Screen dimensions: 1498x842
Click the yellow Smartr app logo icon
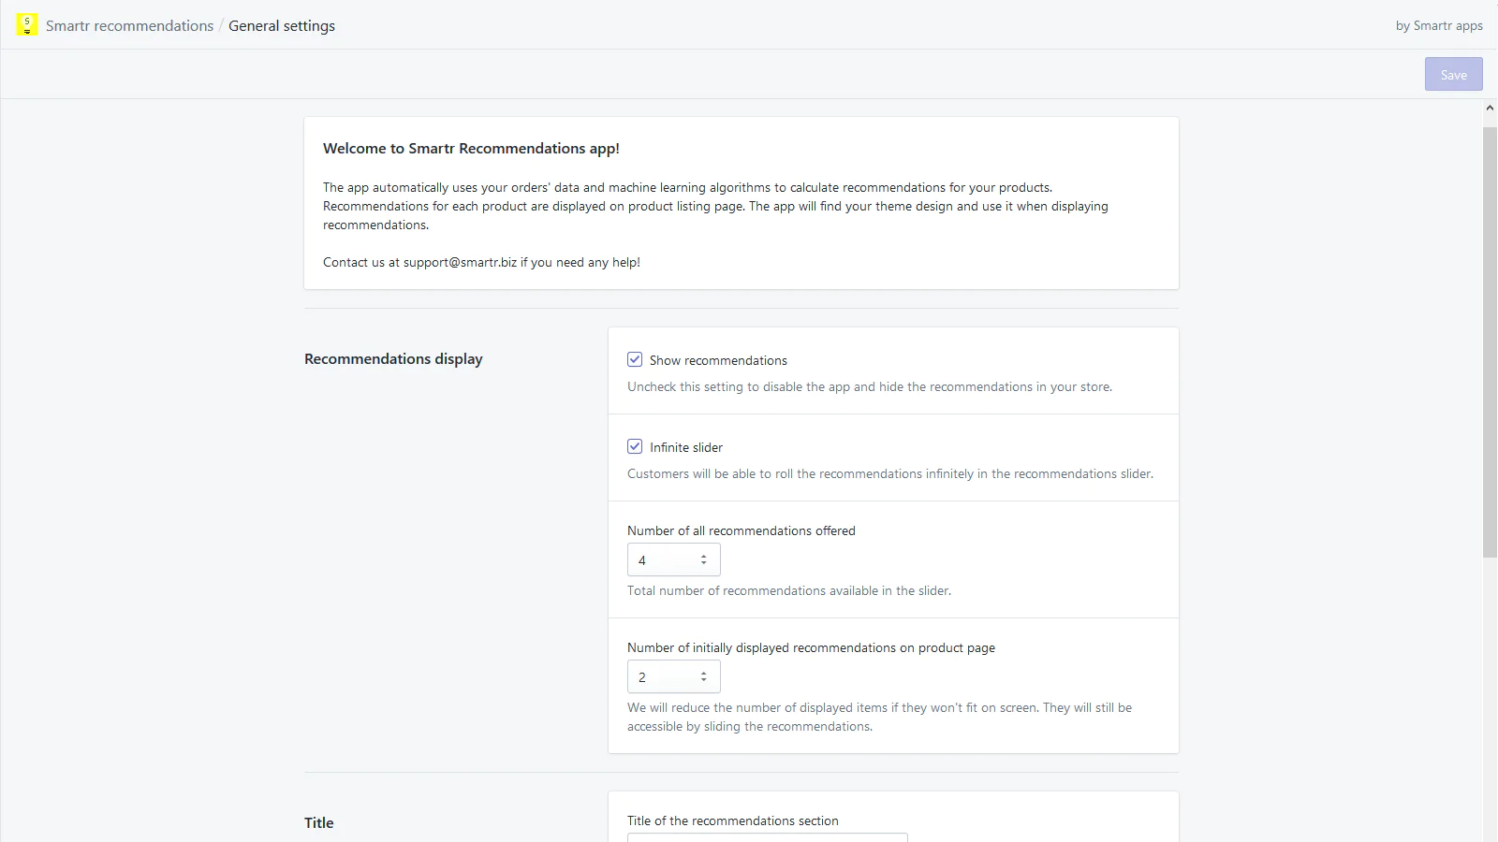(x=27, y=25)
